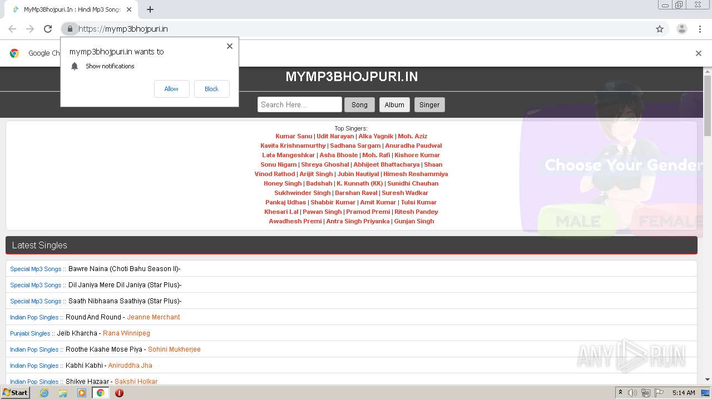Open the Alka Yagnik singer link
The height and width of the screenshot is (400, 712).
click(376, 136)
